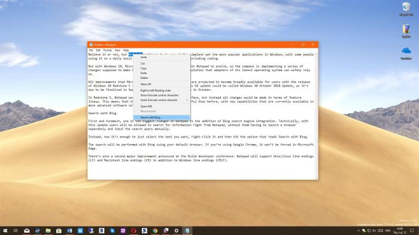
Task: Toggle Show Unicode control characters
Action: pyautogui.click(x=162, y=95)
